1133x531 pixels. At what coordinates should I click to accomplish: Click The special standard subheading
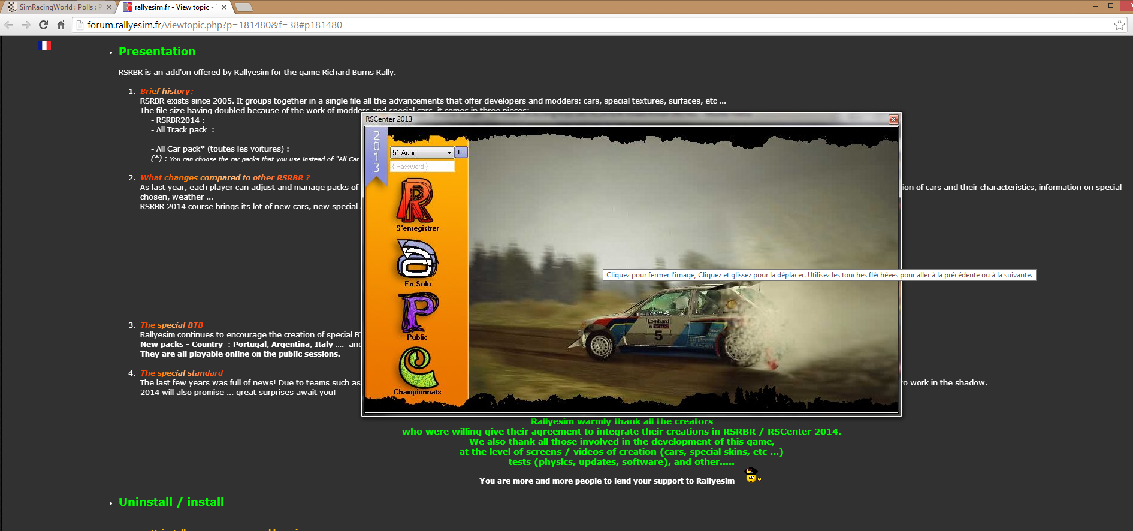tap(182, 373)
